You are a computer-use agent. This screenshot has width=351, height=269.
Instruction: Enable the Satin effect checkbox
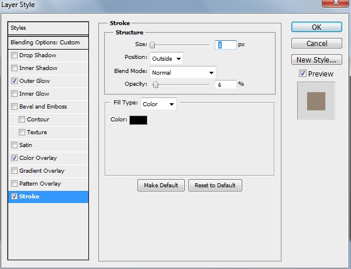click(x=14, y=145)
